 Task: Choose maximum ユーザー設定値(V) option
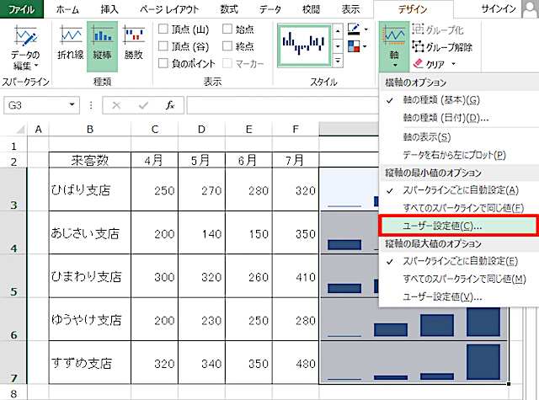pos(459,297)
